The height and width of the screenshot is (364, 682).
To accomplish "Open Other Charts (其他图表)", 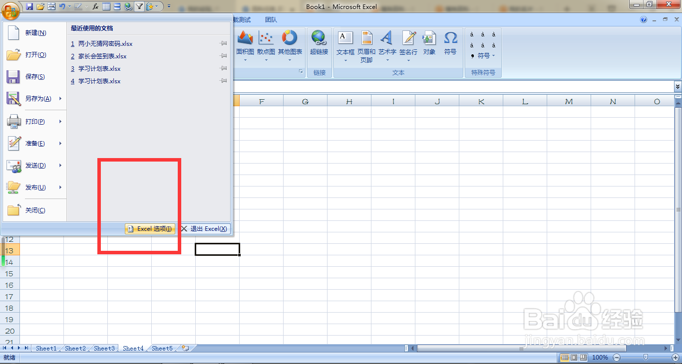I will (290, 47).
